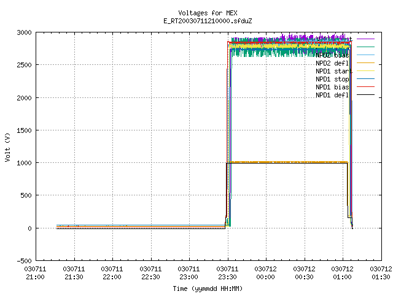Image resolution: width=393 pixels, height=294 pixels.
Task: Click the 'NPD1 bias' legend label
Action: [x=332, y=87]
